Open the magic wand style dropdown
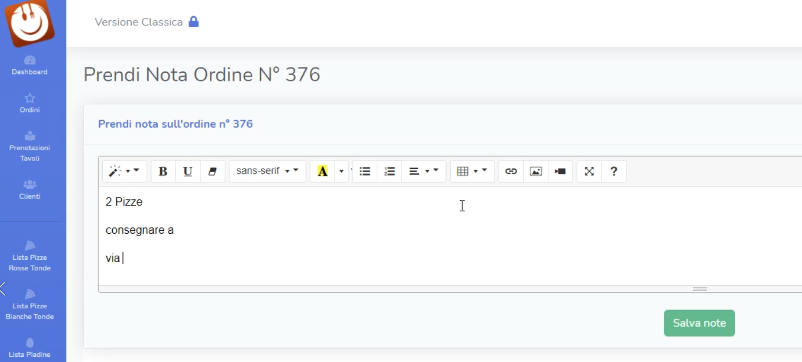 (x=124, y=171)
